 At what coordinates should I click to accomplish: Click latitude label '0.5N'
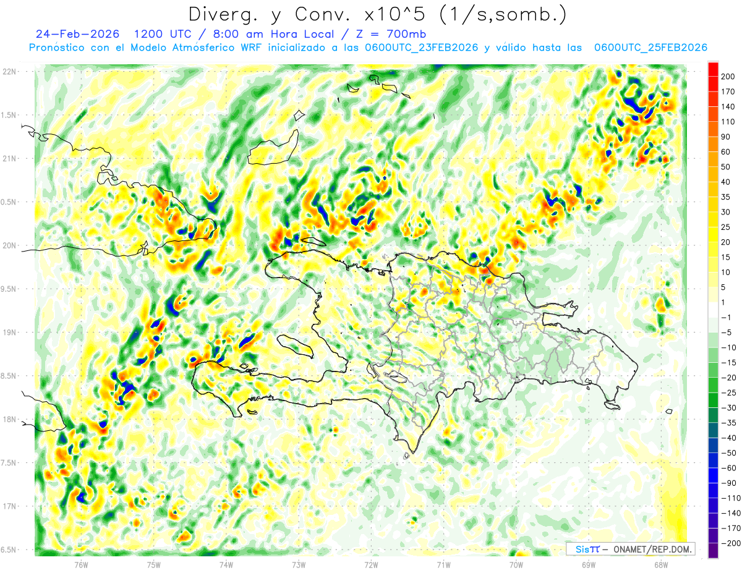(x=9, y=202)
